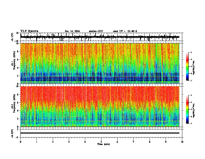Image resolution: width=205 pixels, height=159 pixels.
Task: Click the '6' kHz tick of ch.2 spectrogram
Action: tap(18, 102)
